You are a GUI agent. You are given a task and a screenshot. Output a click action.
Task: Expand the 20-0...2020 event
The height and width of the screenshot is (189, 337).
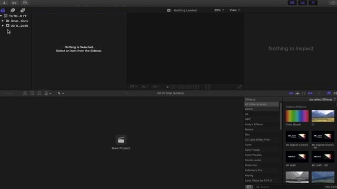click(3, 26)
